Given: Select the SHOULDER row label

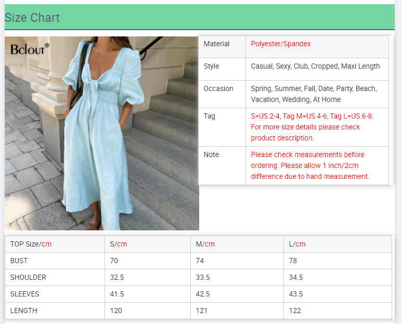Looking at the screenshot, I should click(28, 277).
